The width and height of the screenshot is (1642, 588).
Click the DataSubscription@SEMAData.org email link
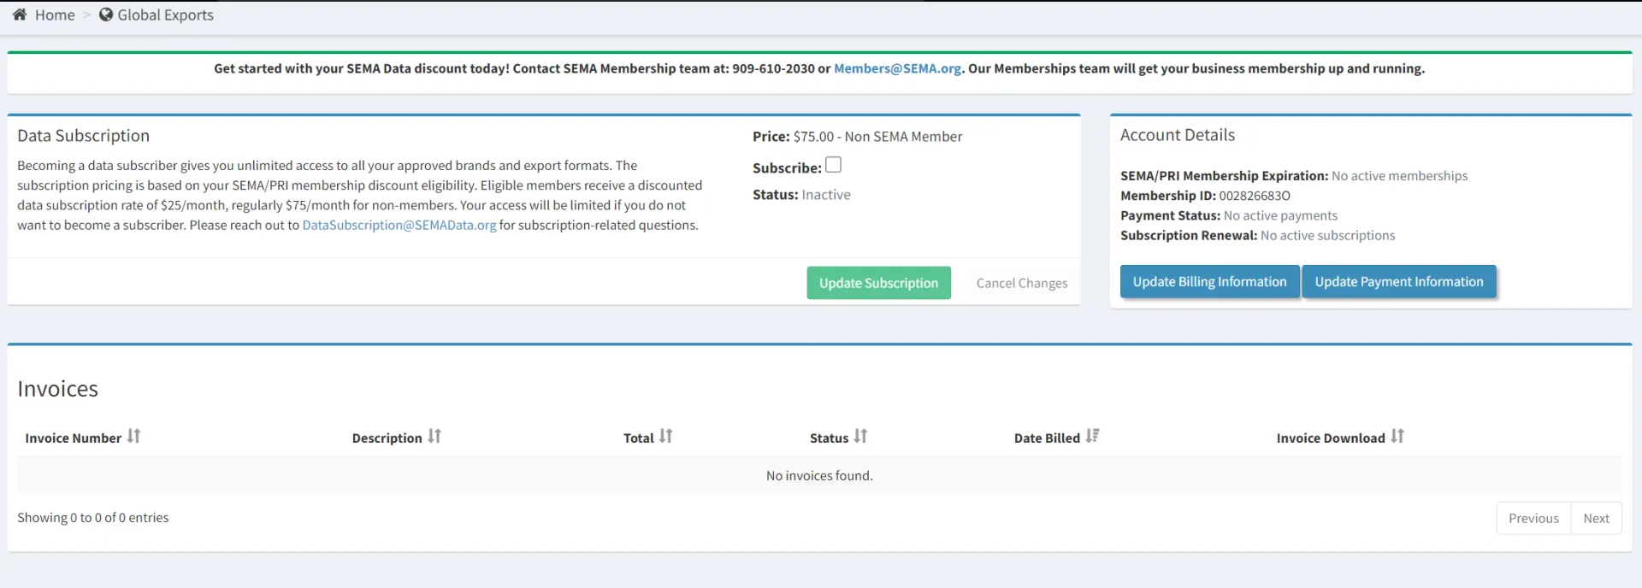pos(399,225)
